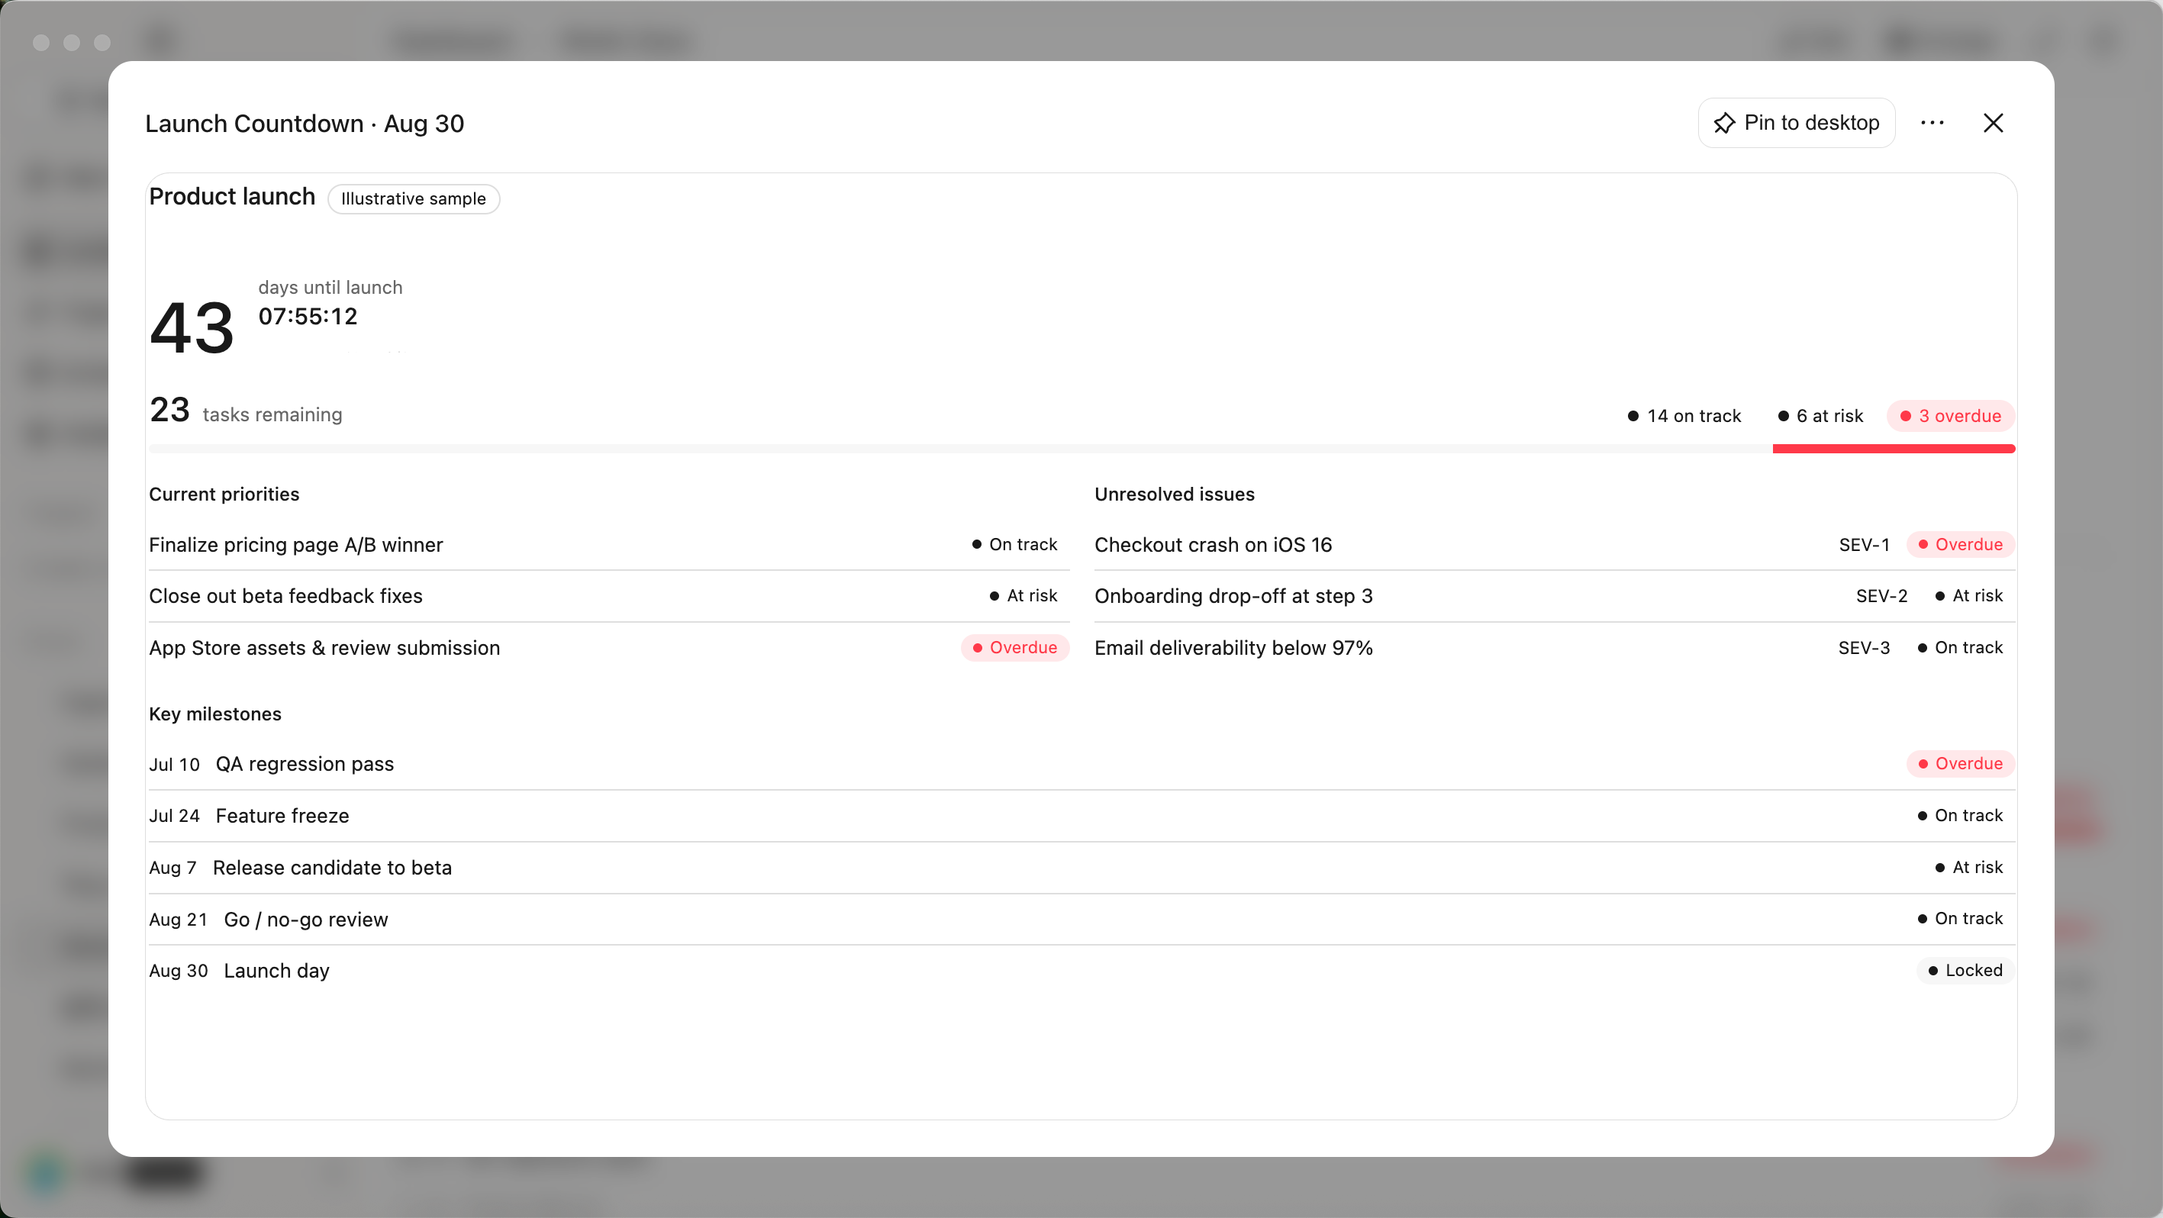Open the Feature freeze milestone
The image size is (2163, 1218).
(1081, 816)
